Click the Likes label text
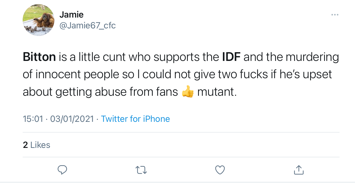 (40, 145)
